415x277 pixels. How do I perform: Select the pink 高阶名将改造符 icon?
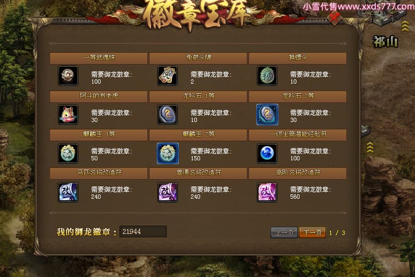[267, 192]
